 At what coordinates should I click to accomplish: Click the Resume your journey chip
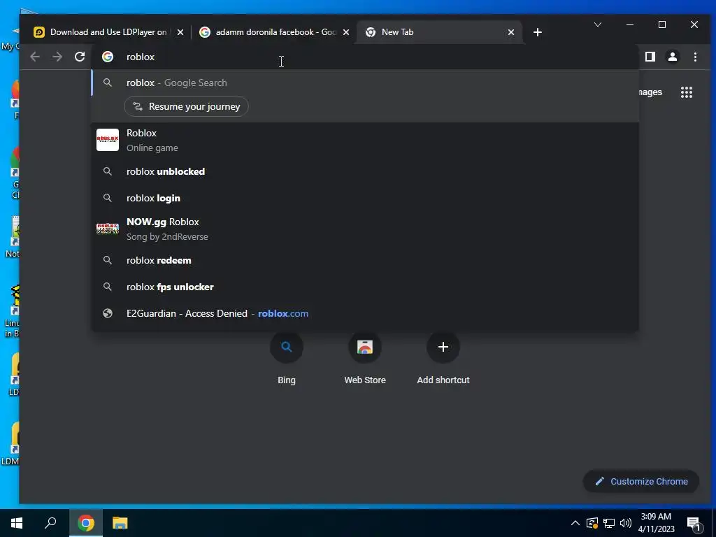coord(186,106)
